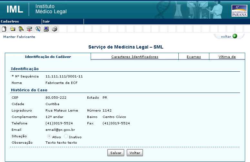Screen dimensions: 250x162
Task: Switch to the Vítima de tab
Action: (227, 57)
